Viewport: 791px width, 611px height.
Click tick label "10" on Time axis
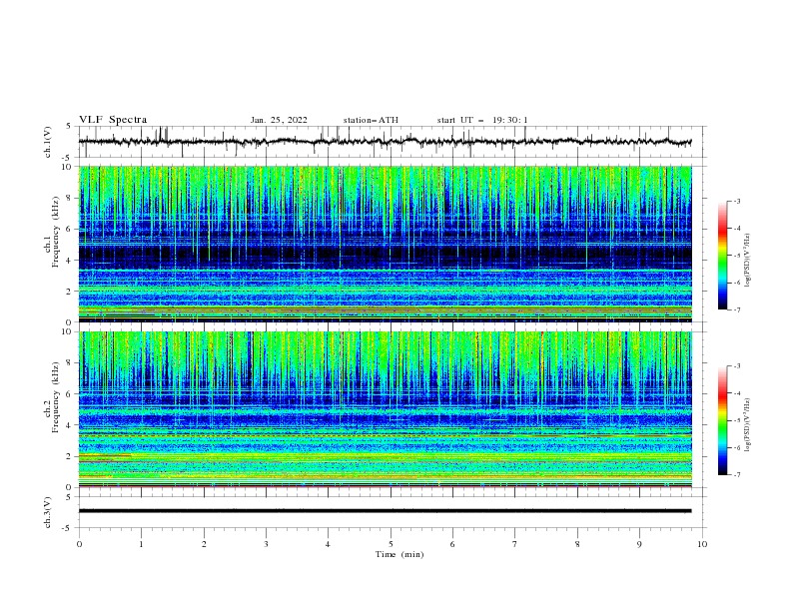click(x=702, y=544)
